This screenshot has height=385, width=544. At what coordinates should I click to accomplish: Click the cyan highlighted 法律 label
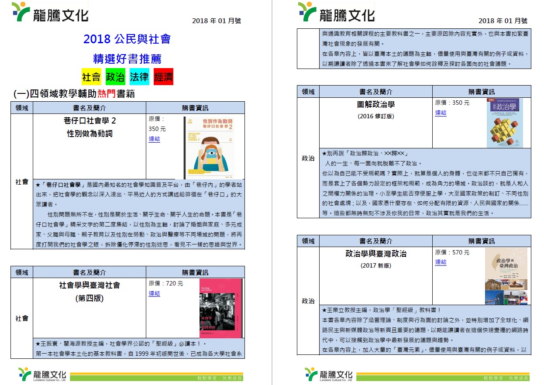(x=139, y=77)
